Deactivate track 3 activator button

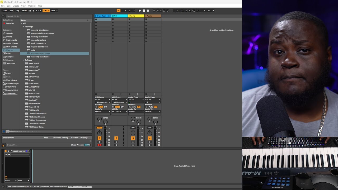pyautogui.click(x=133, y=138)
